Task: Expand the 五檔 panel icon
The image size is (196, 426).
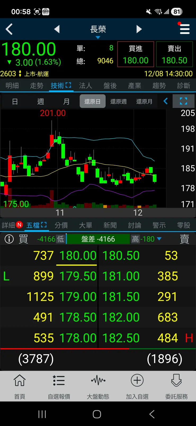Action: (x=44, y=225)
